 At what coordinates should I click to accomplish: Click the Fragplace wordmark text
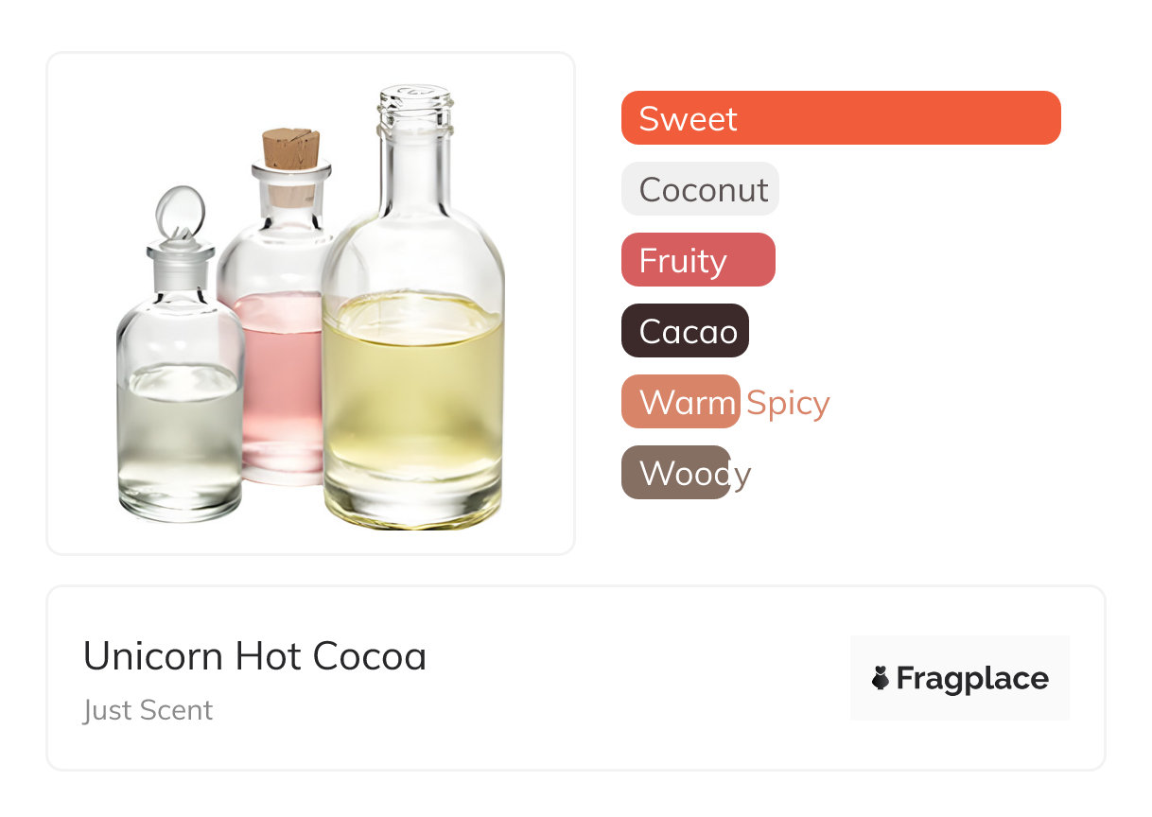[972, 679]
